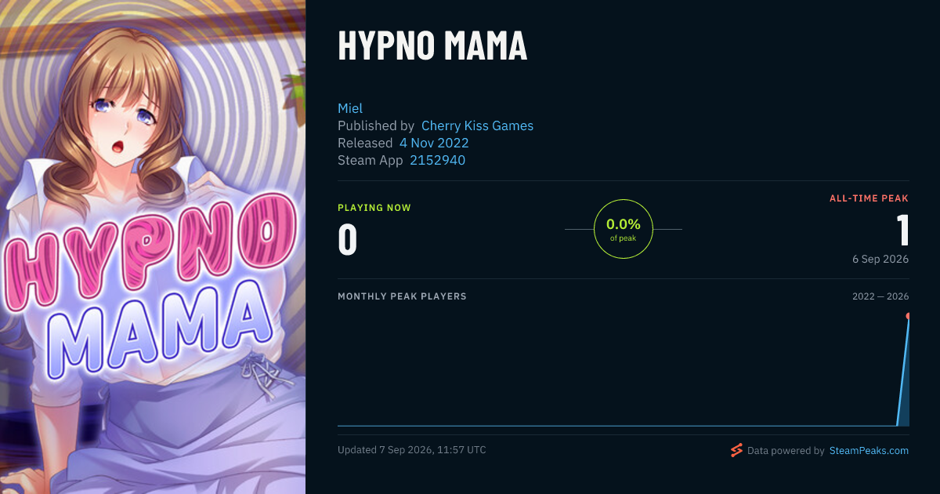Click the SteamPeaks logo icon
This screenshot has width=940, height=494.
point(736,450)
